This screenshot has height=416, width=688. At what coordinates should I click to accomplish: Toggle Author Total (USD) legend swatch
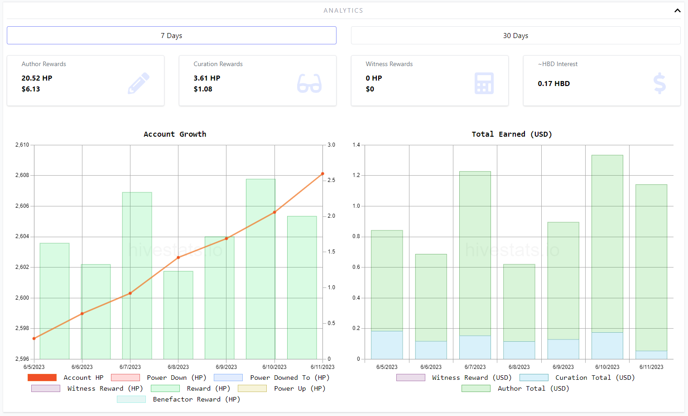click(476, 388)
